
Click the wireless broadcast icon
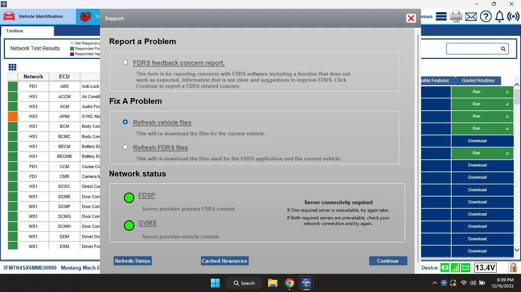click(513, 16)
